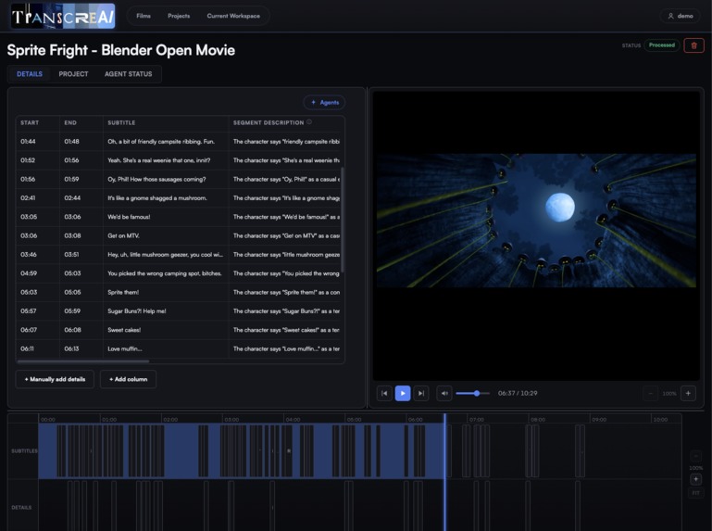Click the Processed status badge

pos(662,45)
